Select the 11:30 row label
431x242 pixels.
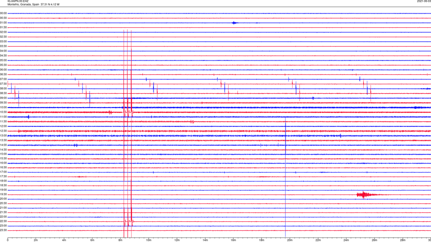(x=3, y=121)
